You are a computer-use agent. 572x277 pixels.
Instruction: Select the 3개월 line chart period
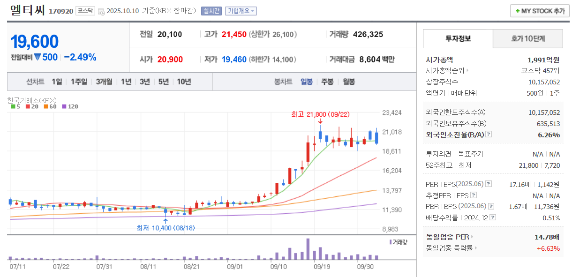[x=104, y=82]
